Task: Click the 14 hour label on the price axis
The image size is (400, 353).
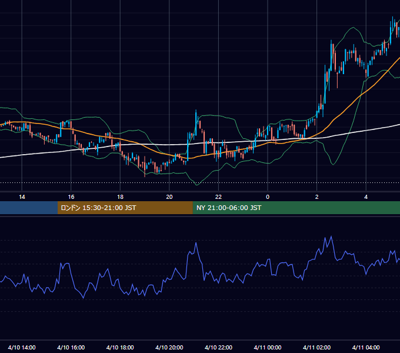Action: [22, 197]
